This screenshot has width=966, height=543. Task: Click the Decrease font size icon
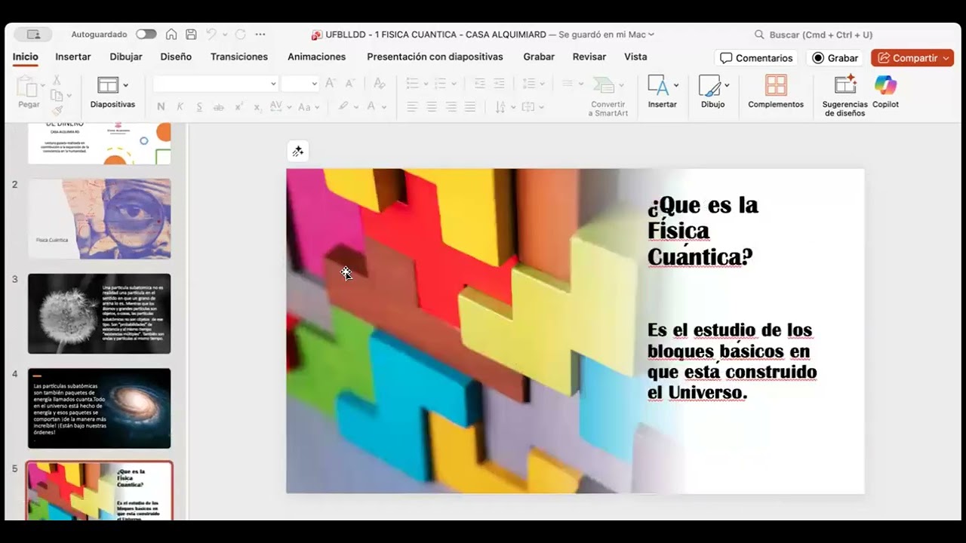coord(350,84)
